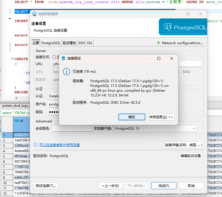Viewport: 222px width, 197px height.
Task: Click the 密码 password field
Action: point(54,112)
